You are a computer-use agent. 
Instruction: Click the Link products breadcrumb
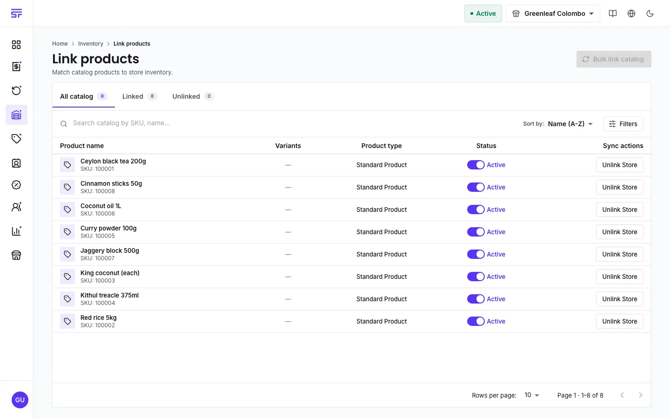(132, 44)
